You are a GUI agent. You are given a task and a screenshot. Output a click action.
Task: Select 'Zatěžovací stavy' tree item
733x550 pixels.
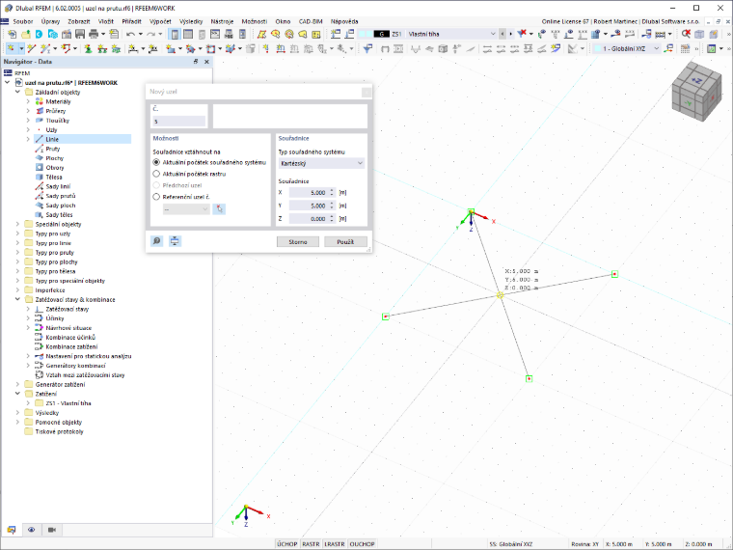68,309
